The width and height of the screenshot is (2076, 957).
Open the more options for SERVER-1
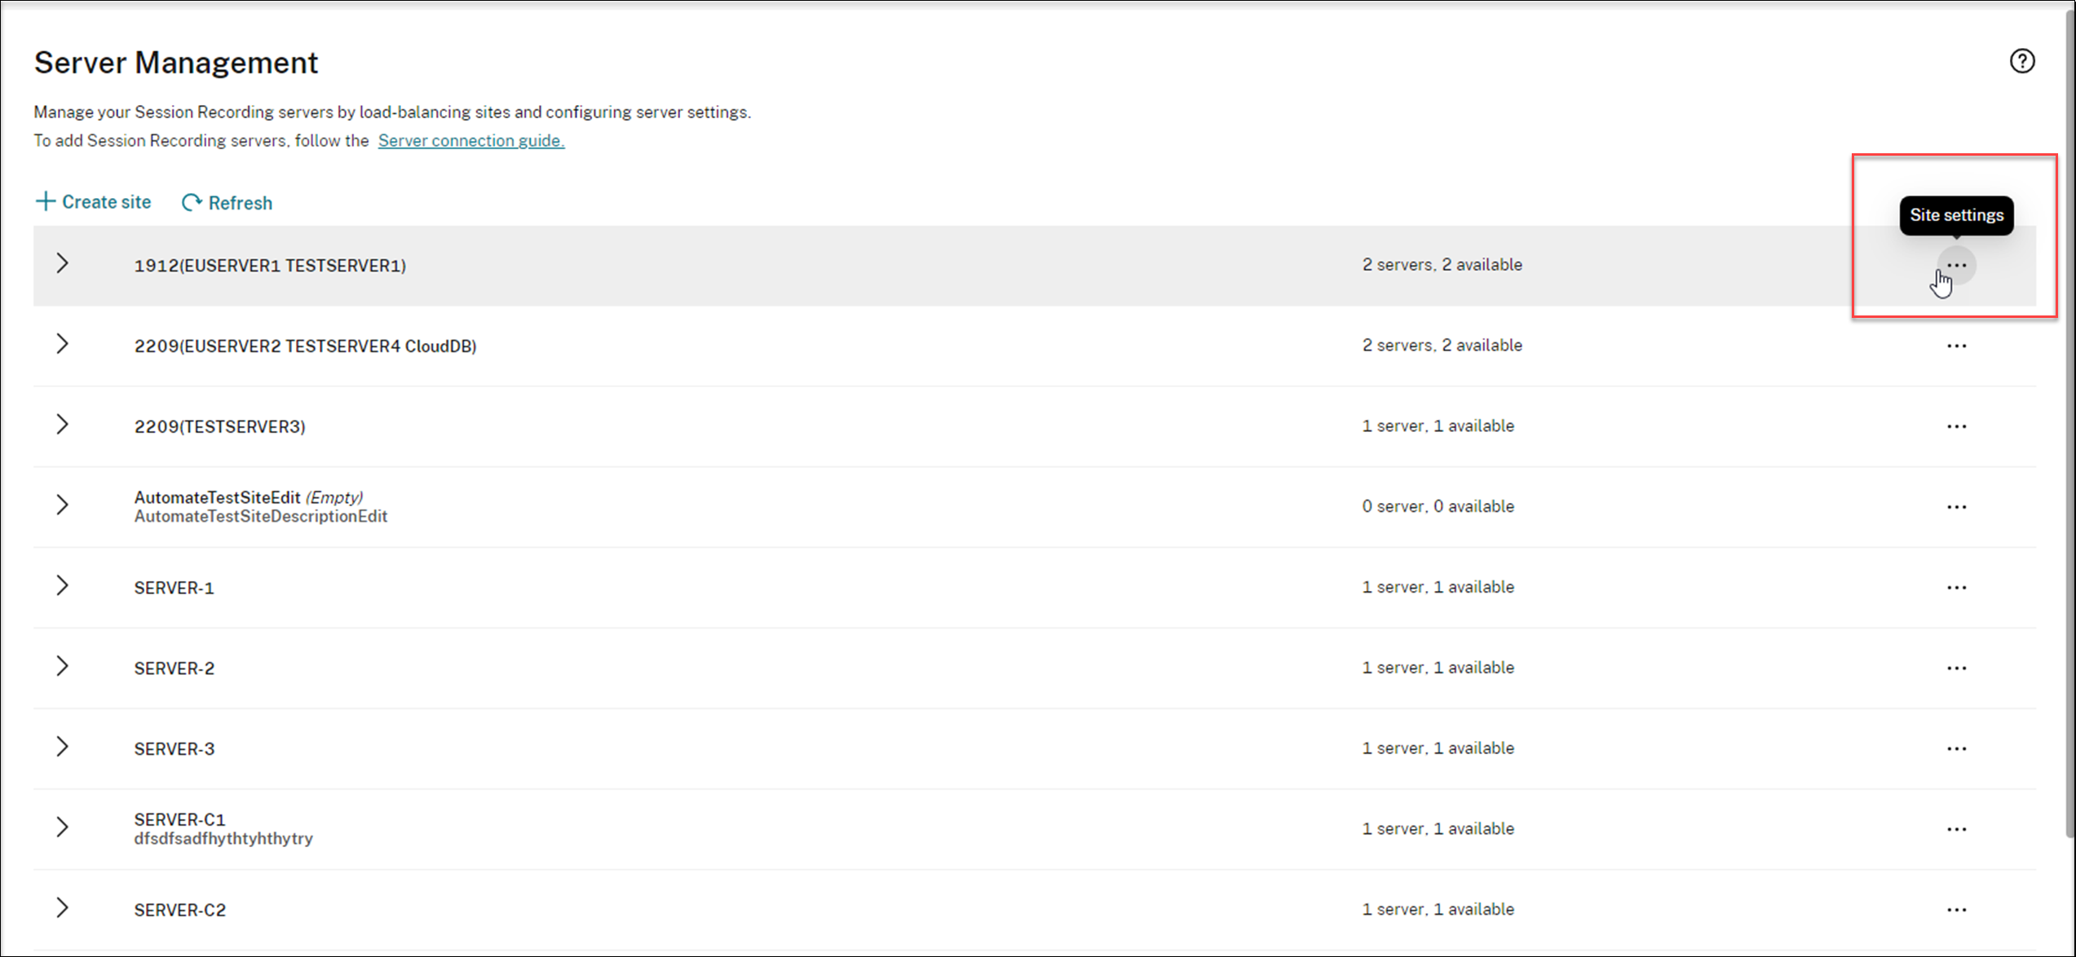1956,588
